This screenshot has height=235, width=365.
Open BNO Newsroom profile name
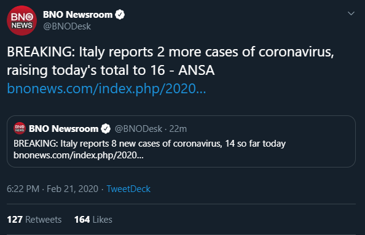(78, 15)
